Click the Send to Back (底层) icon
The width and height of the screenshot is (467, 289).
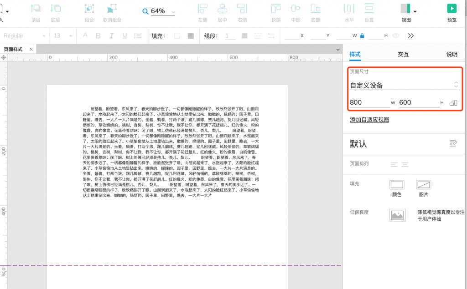point(56,9)
